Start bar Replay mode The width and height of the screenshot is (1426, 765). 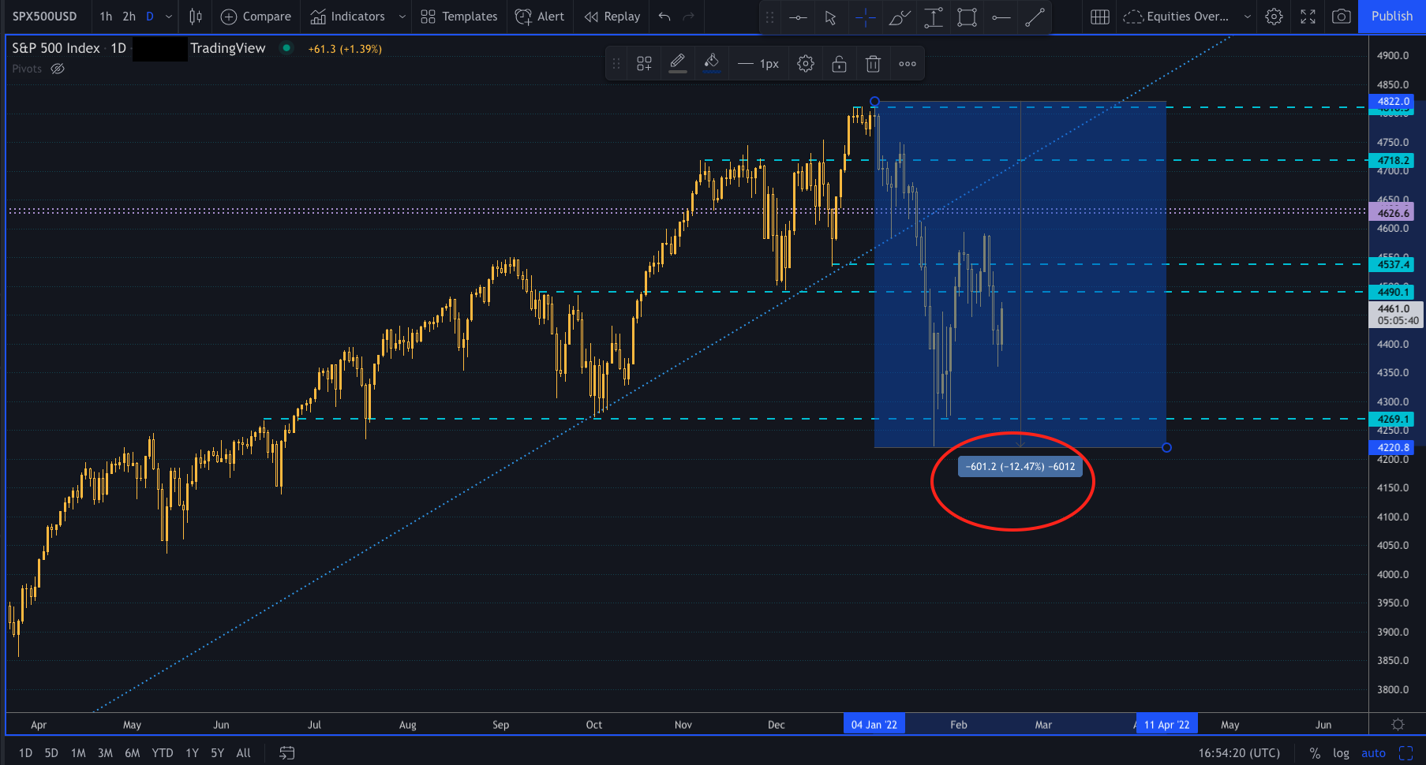pos(612,16)
